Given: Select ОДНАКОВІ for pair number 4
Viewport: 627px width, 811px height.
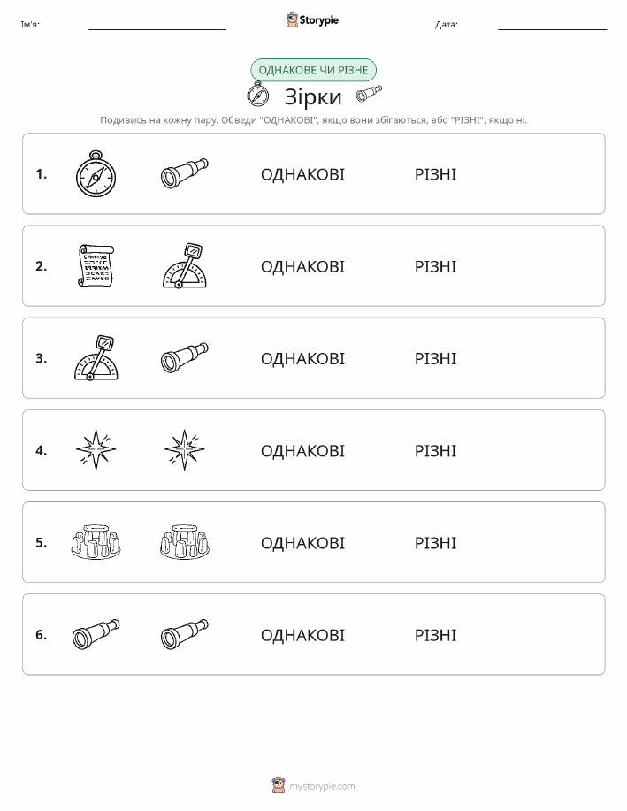Looking at the screenshot, I should click(302, 451).
